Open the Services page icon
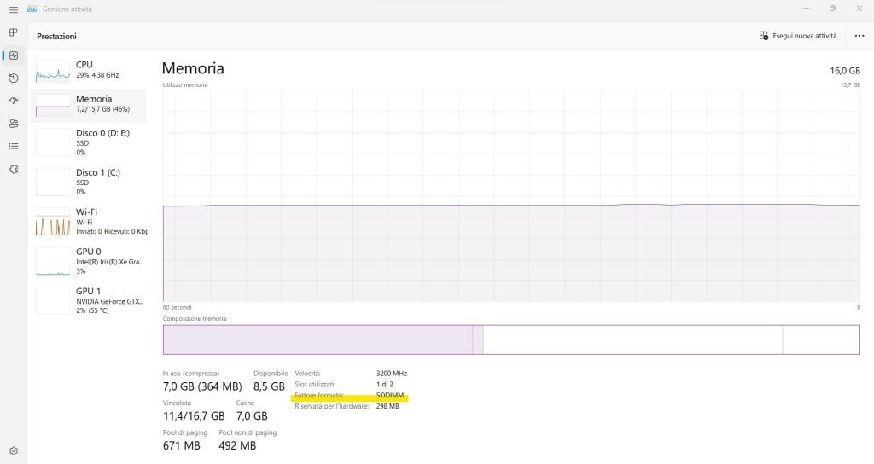The height and width of the screenshot is (464, 874). point(13,169)
